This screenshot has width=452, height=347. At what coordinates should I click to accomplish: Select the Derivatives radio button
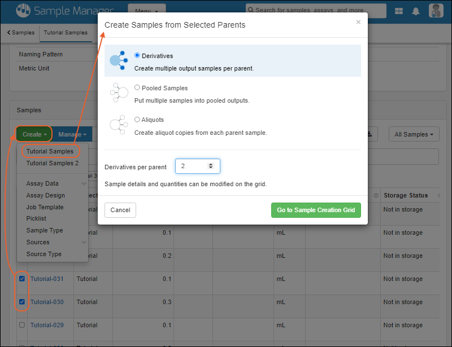(x=137, y=56)
